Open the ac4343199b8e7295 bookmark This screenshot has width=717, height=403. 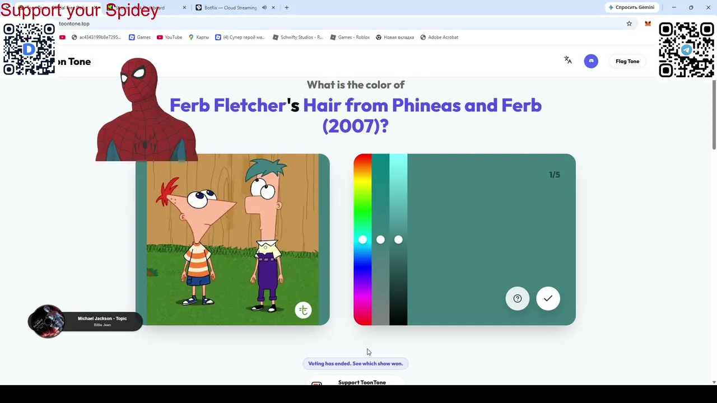click(x=96, y=38)
